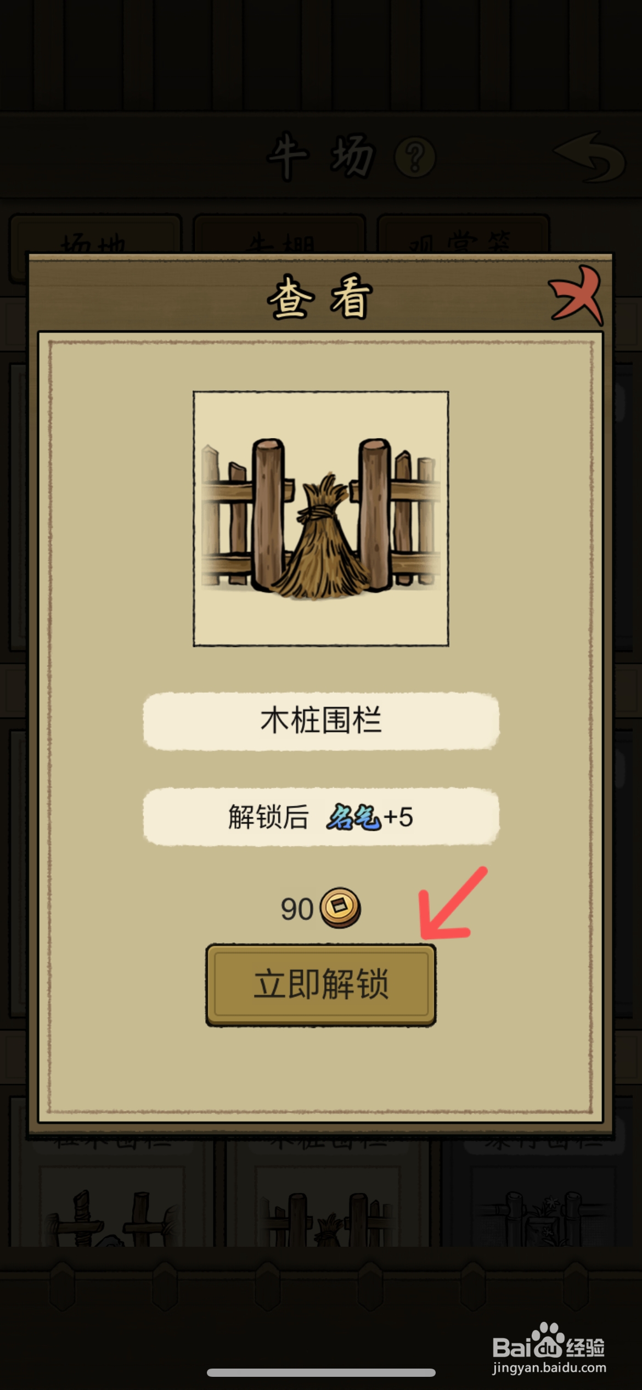This screenshot has height=1390, width=642.
Task: Tap the 牛场 page title
Action: pyautogui.click(x=322, y=156)
